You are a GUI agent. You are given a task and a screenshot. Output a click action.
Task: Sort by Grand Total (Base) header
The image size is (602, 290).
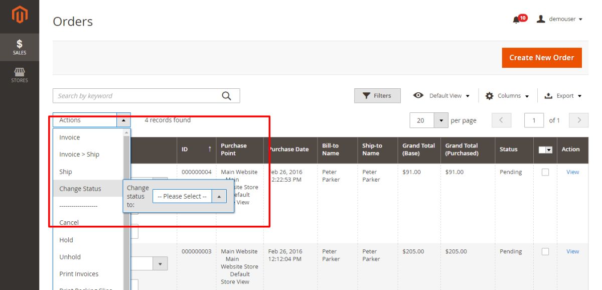pos(419,150)
